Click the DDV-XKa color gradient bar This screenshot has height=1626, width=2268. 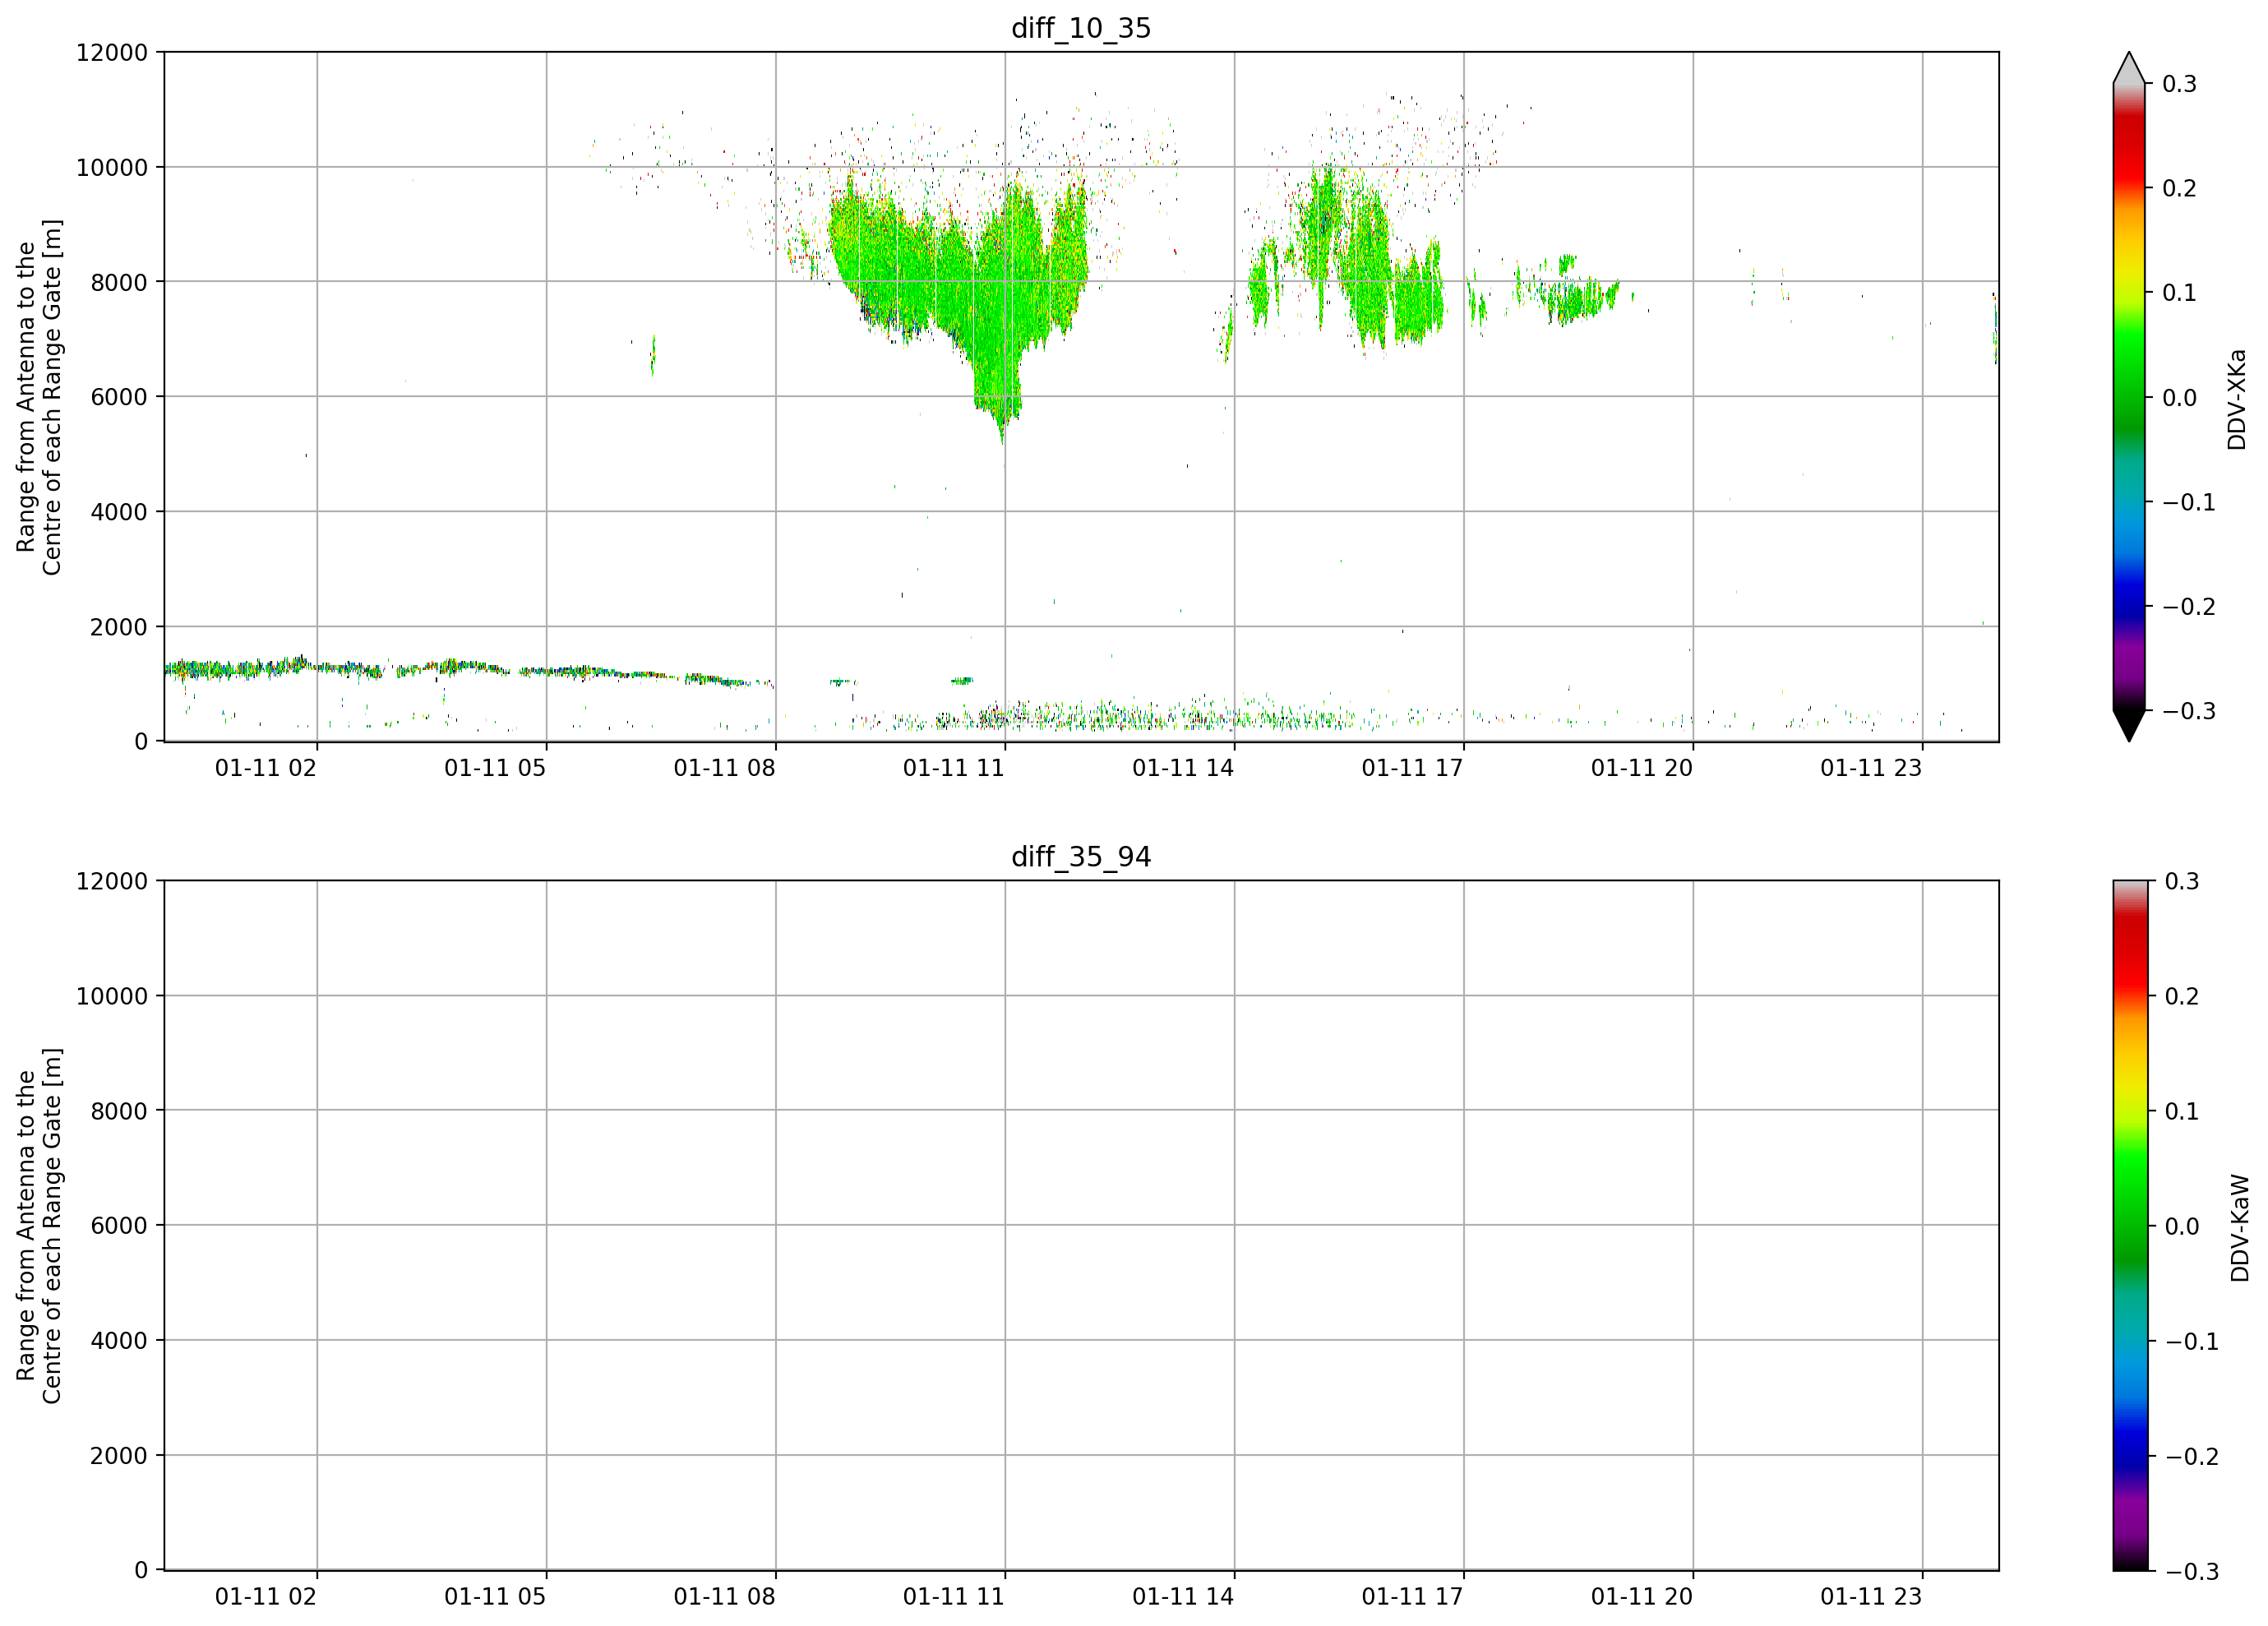[x=2129, y=397]
